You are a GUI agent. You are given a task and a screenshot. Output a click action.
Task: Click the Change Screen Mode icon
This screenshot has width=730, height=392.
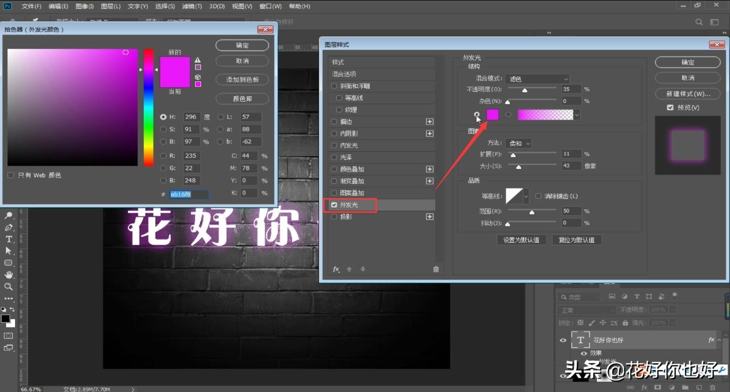[9, 348]
